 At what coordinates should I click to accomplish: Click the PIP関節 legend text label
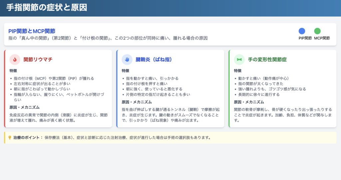(x=305, y=38)
